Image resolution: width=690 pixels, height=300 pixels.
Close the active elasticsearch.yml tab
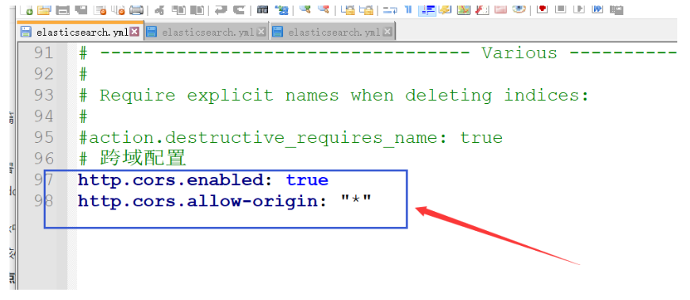(x=135, y=32)
